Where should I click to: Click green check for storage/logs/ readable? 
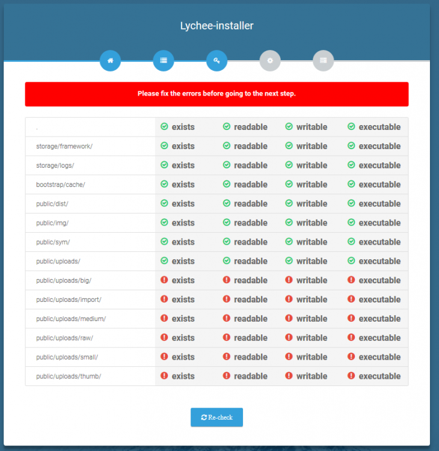coord(227,165)
